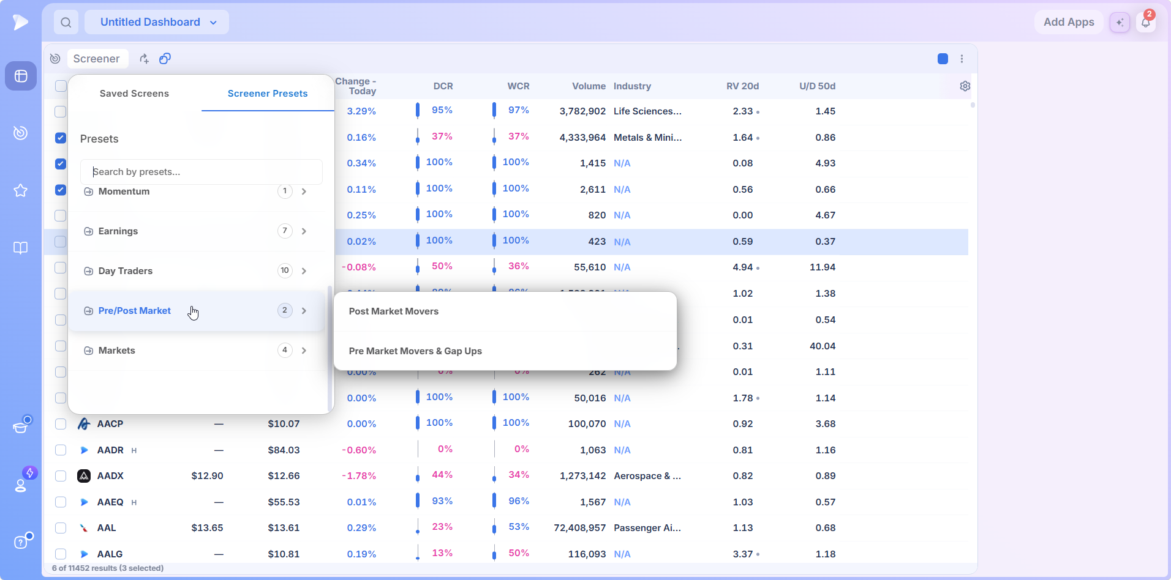Select the AACP row checkbox
Image resolution: width=1171 pixels, height=580 pixels.
60,424
